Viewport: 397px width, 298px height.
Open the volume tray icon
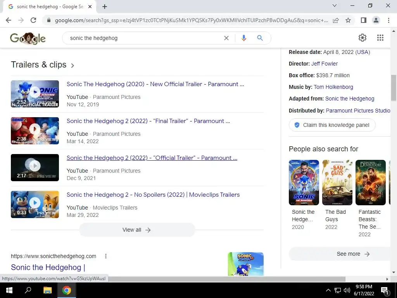click(x=347, y=290)
